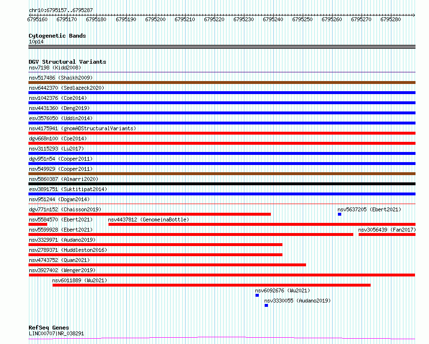Image resolution: width=429 pixels, height=344 pixels.
Task: Click ruler position 6795200
Action: point(155,19)
